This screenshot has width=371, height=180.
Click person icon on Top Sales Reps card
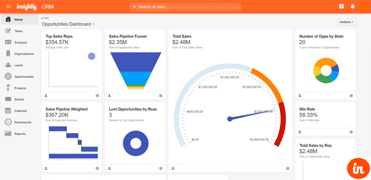(46, 95)
